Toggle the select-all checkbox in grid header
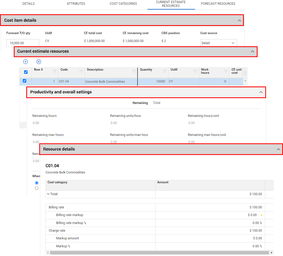Image resolution: width=283 pixels, height=256 pixels. (x=26, y=72)
